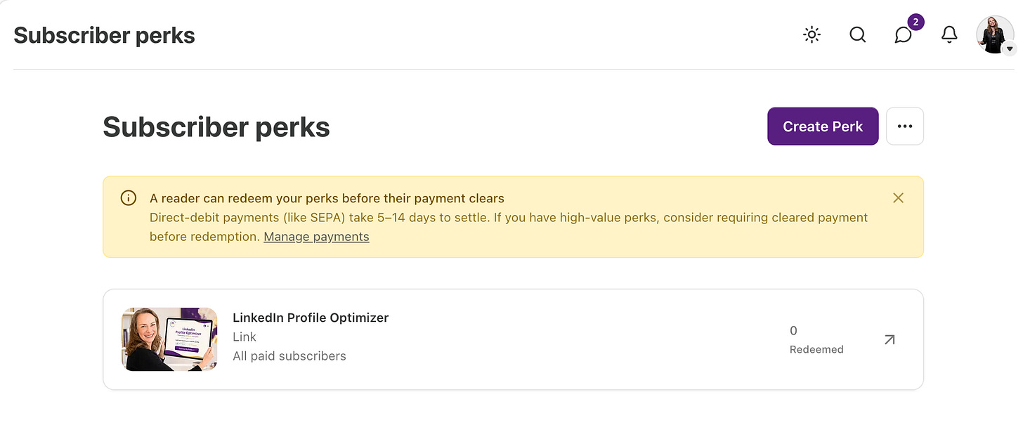Follow the Manage payments link

tap(316, 237)
